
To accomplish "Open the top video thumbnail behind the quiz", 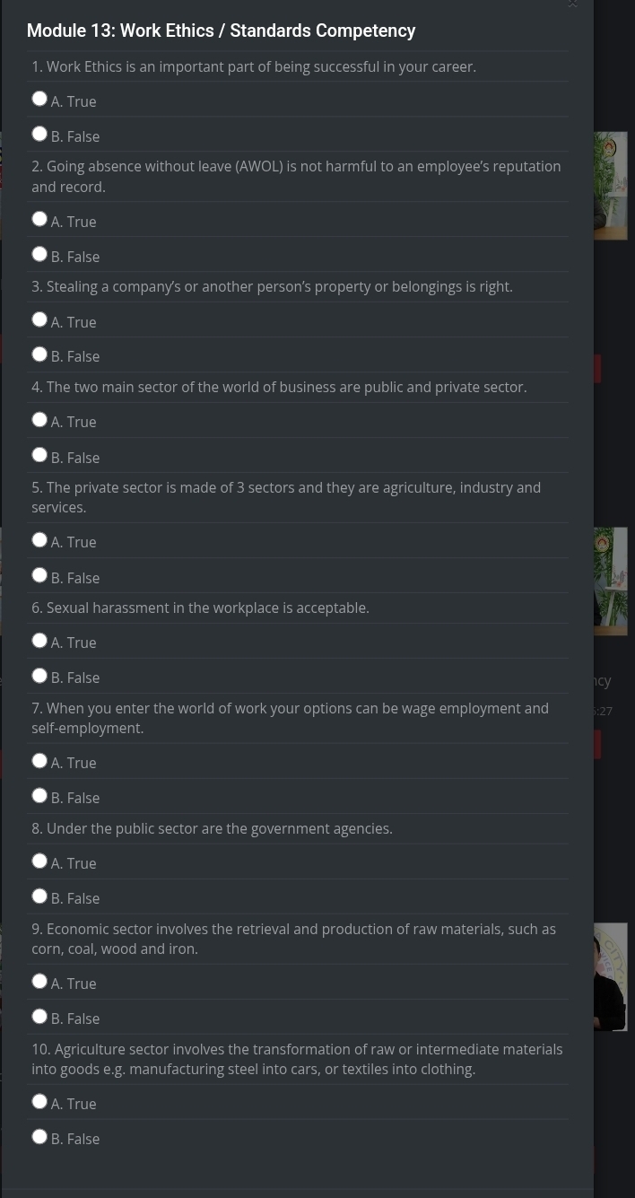I will point(611,186).
